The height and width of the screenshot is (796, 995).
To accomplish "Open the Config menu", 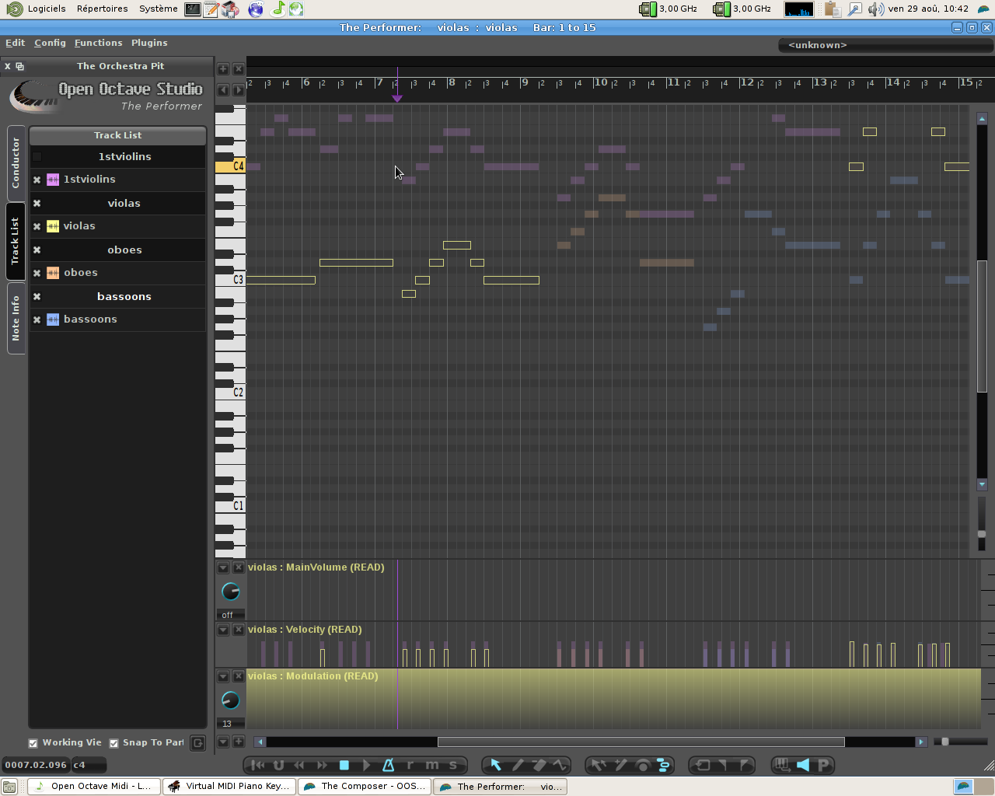I will 50,44.
